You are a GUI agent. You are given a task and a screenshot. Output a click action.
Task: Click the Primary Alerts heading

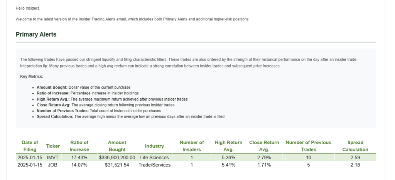[x=36, y=35]
